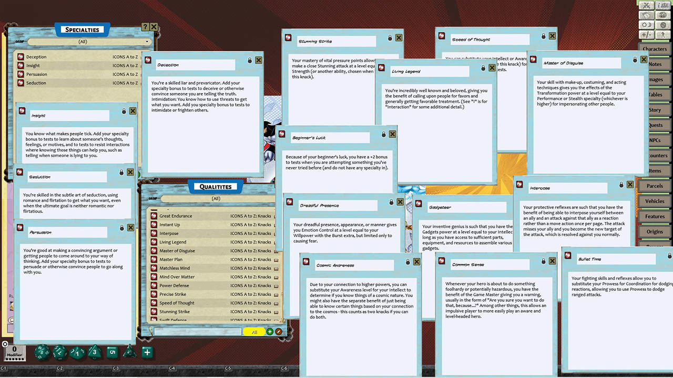Click the green add button in Qualities list
The image size is (673, 378).
click(x=270, y=332)
